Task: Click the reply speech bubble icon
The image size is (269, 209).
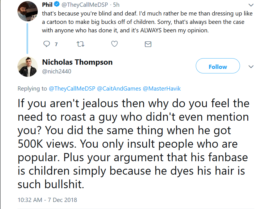Action: [46, 44]
